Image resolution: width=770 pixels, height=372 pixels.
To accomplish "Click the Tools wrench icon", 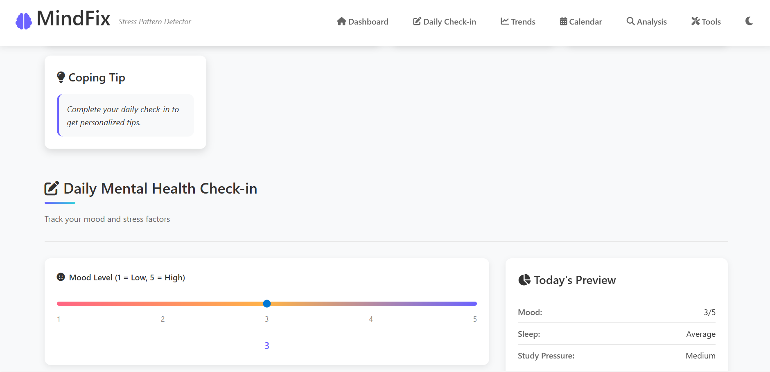I will pos(695,21).
